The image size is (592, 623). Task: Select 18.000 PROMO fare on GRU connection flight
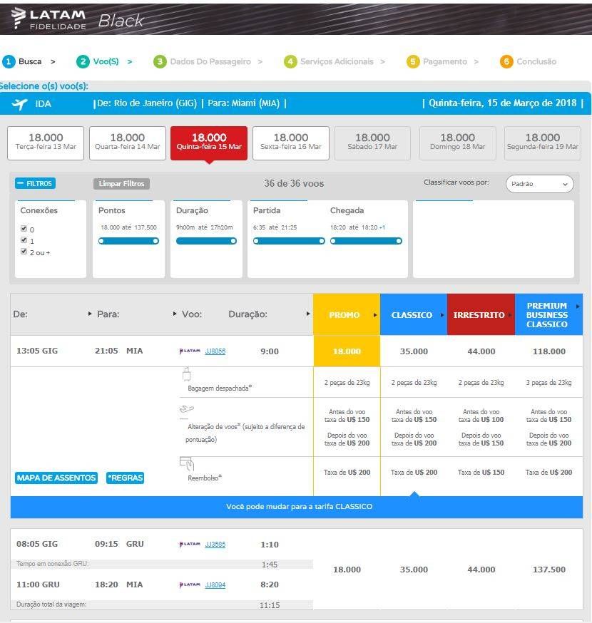[x=347, y=570]
